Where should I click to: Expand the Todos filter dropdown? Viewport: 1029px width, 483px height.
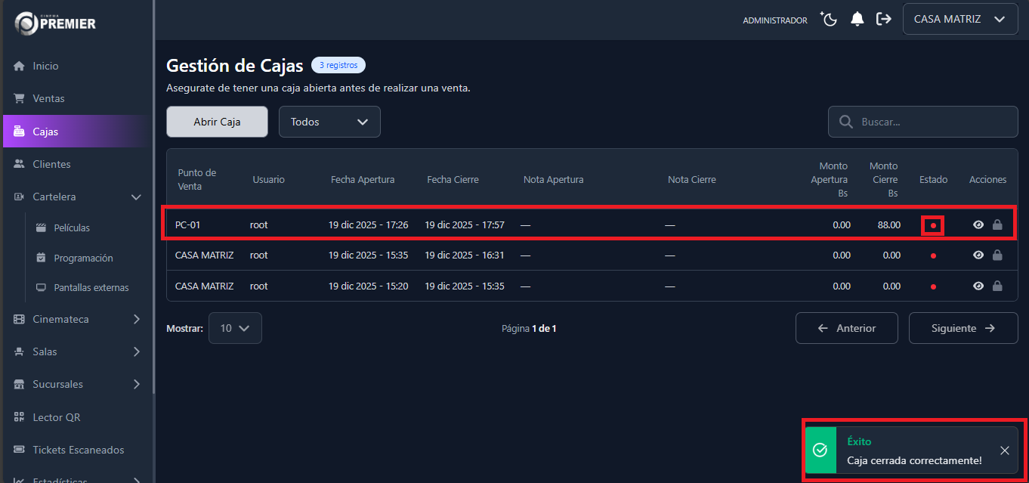329,122
